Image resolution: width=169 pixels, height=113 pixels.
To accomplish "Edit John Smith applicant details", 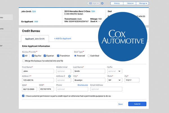I will (x=34, y=12).
